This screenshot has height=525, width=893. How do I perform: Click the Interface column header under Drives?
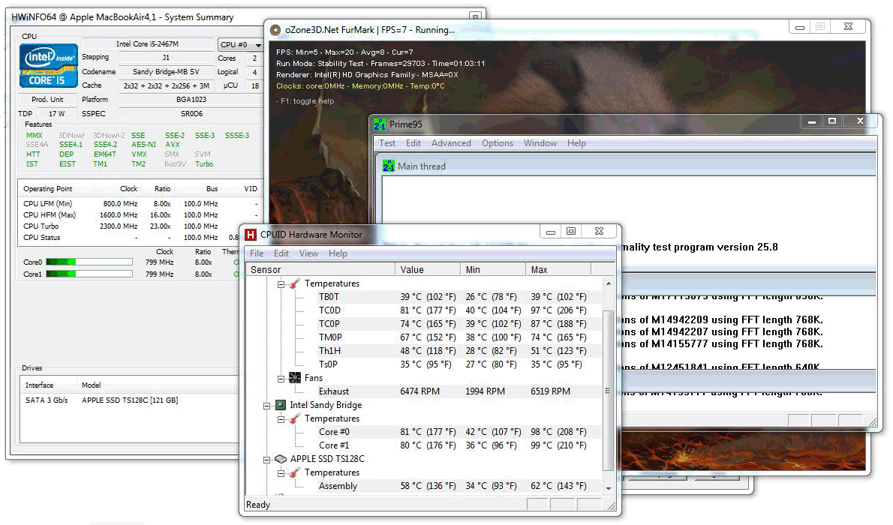[49, 385]
